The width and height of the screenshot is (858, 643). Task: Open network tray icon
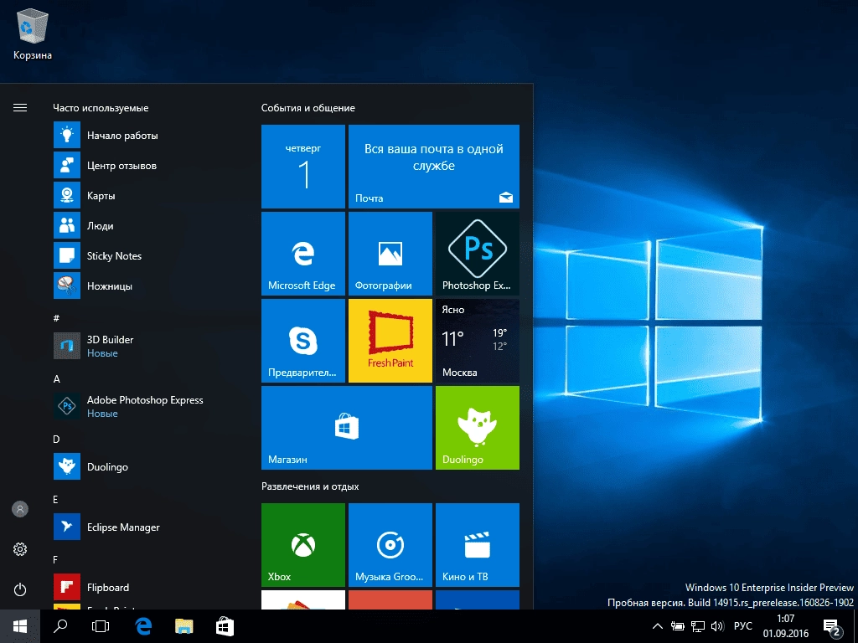[698, 626]
